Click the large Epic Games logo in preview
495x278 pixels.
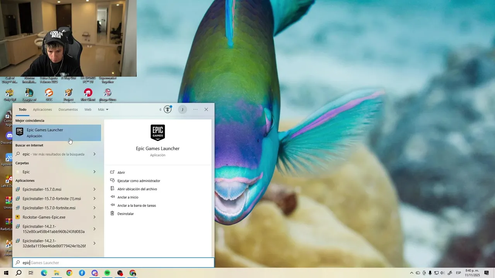pyautogui.click(x=158, y=132)
